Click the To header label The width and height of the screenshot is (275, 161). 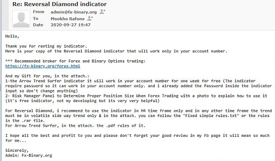point(36,18)
